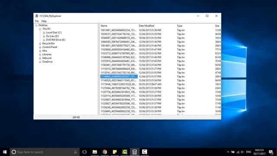Open Task View from the taskbar
Viewport: 277px width, 156px height.
(84, 152)
